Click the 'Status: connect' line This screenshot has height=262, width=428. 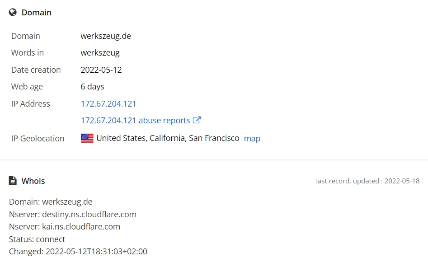(x=37, y=239)
